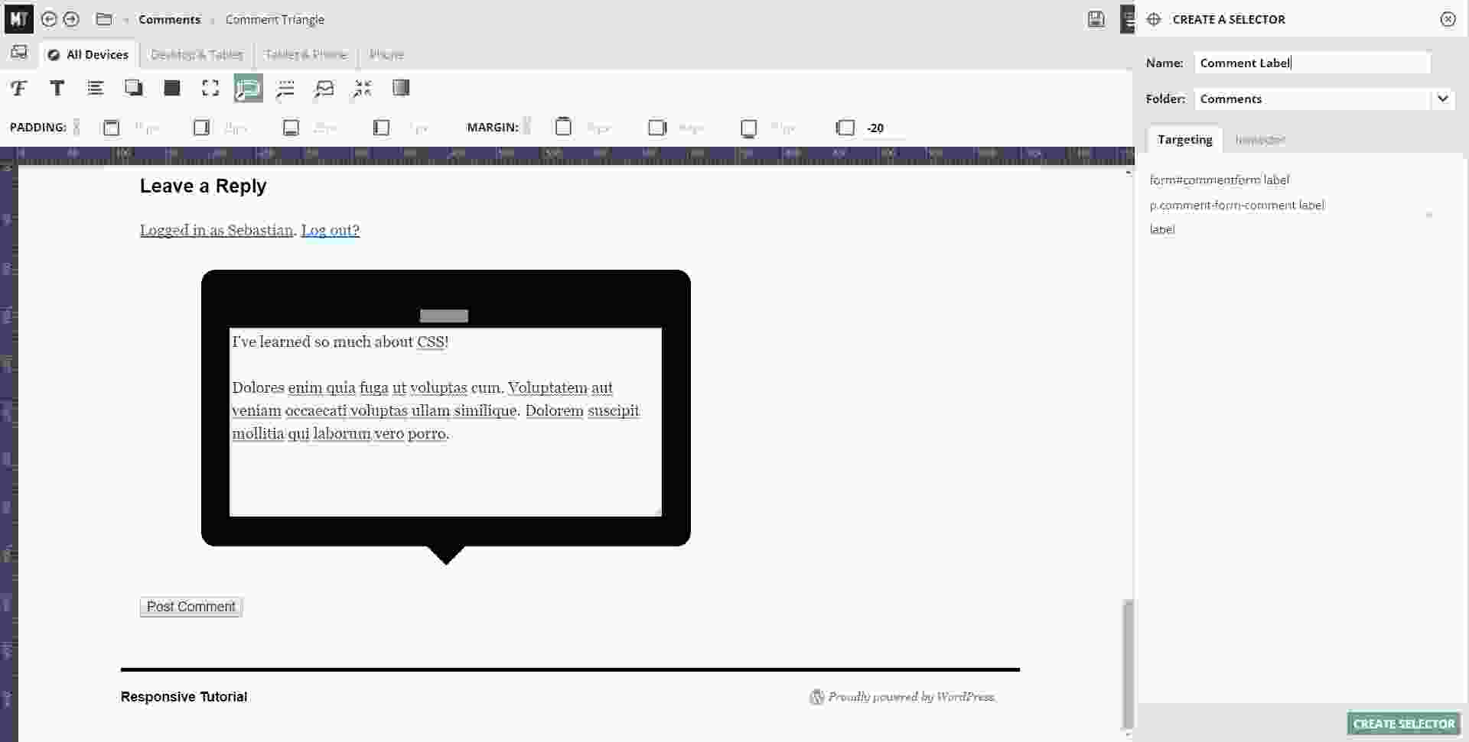The image size is (1469, 742).
Task: Go back using the left arrow icon
Action: (x=49, y=20)
